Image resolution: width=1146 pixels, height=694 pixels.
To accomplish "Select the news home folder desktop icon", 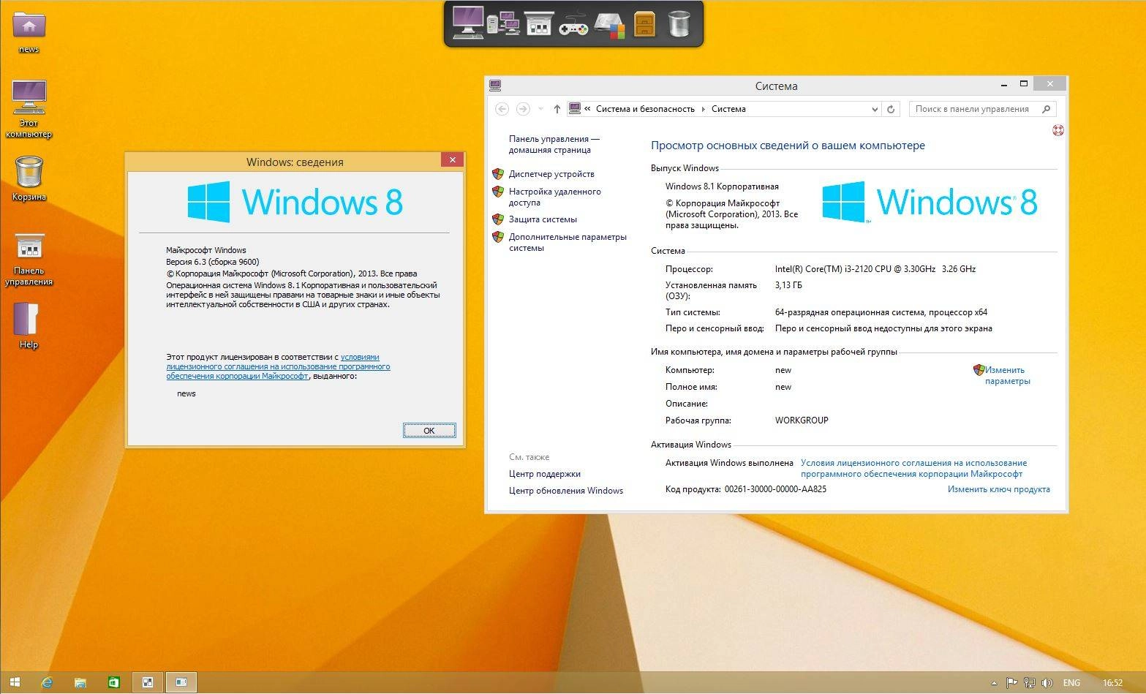I will pos(29,32).
